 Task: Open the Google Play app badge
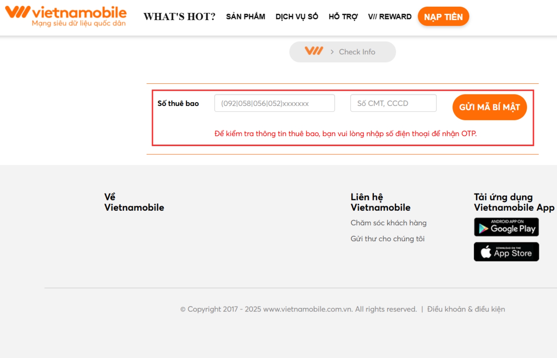(506, 227)
